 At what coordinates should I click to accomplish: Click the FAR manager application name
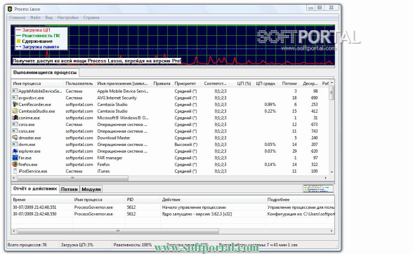click(x=110, y=158)
